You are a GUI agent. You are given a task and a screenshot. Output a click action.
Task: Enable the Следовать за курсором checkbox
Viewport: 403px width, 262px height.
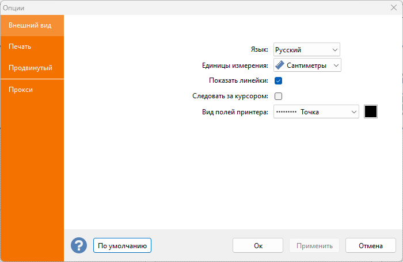278,96
